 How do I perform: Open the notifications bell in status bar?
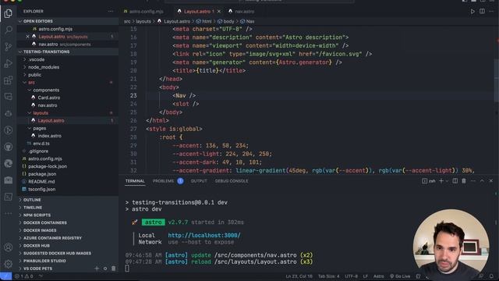(x=491, y=276)
